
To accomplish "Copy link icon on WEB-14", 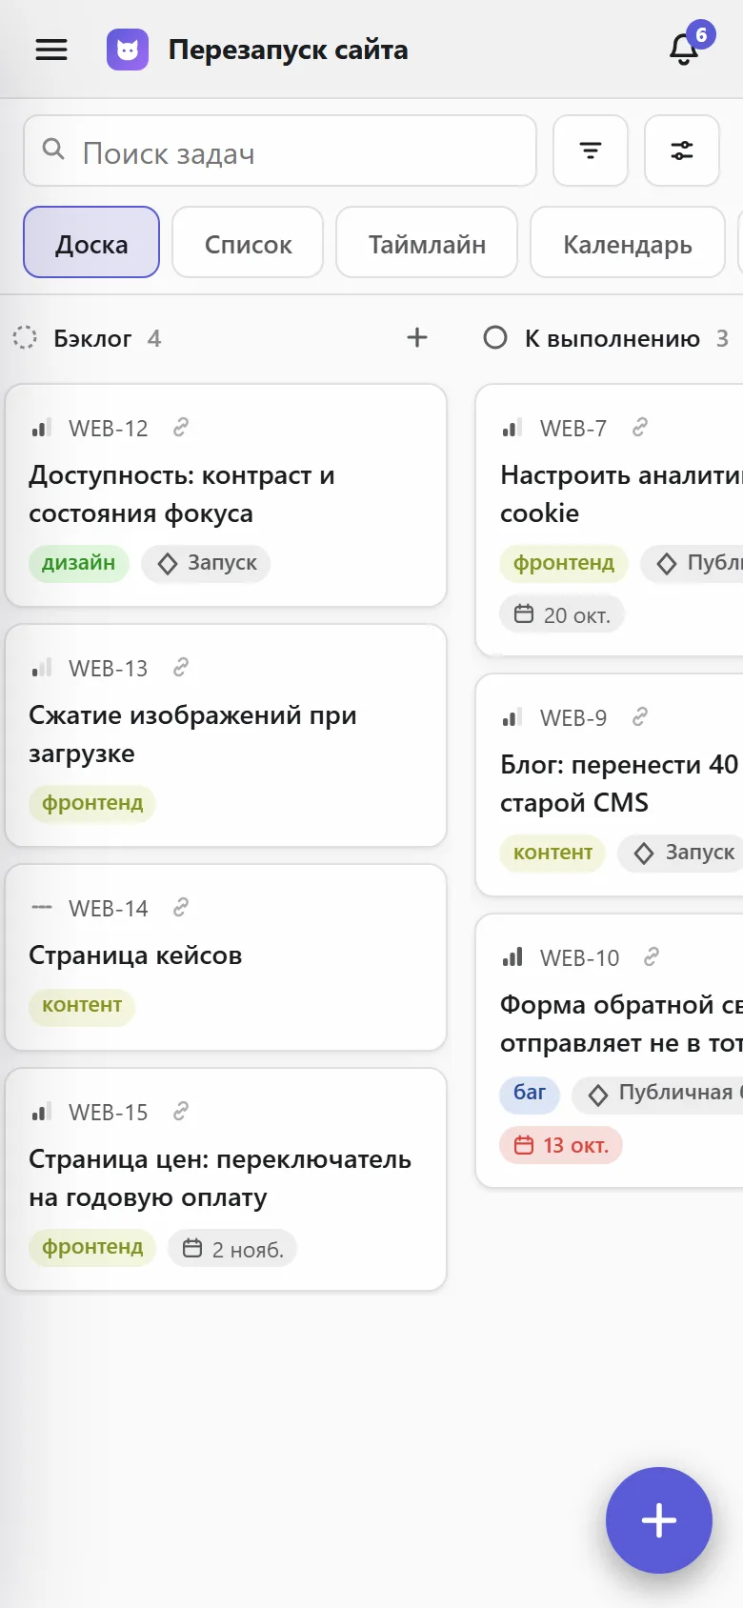I will pyautogui.click(x=181, y=908).
